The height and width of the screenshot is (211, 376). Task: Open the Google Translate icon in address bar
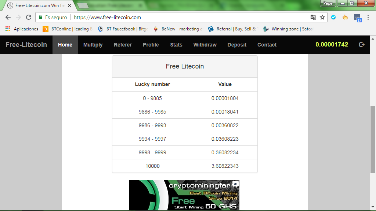tap(313, 17)
